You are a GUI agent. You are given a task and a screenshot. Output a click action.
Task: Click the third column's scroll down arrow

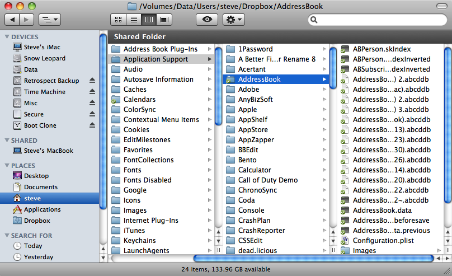pyautogui.click(x=448, y=241)
